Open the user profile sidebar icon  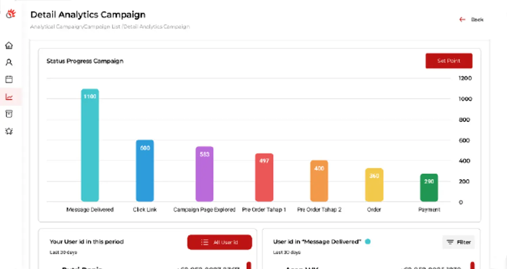[x=9, y=62]
